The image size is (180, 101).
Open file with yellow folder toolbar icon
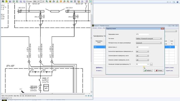pos(6,1)
